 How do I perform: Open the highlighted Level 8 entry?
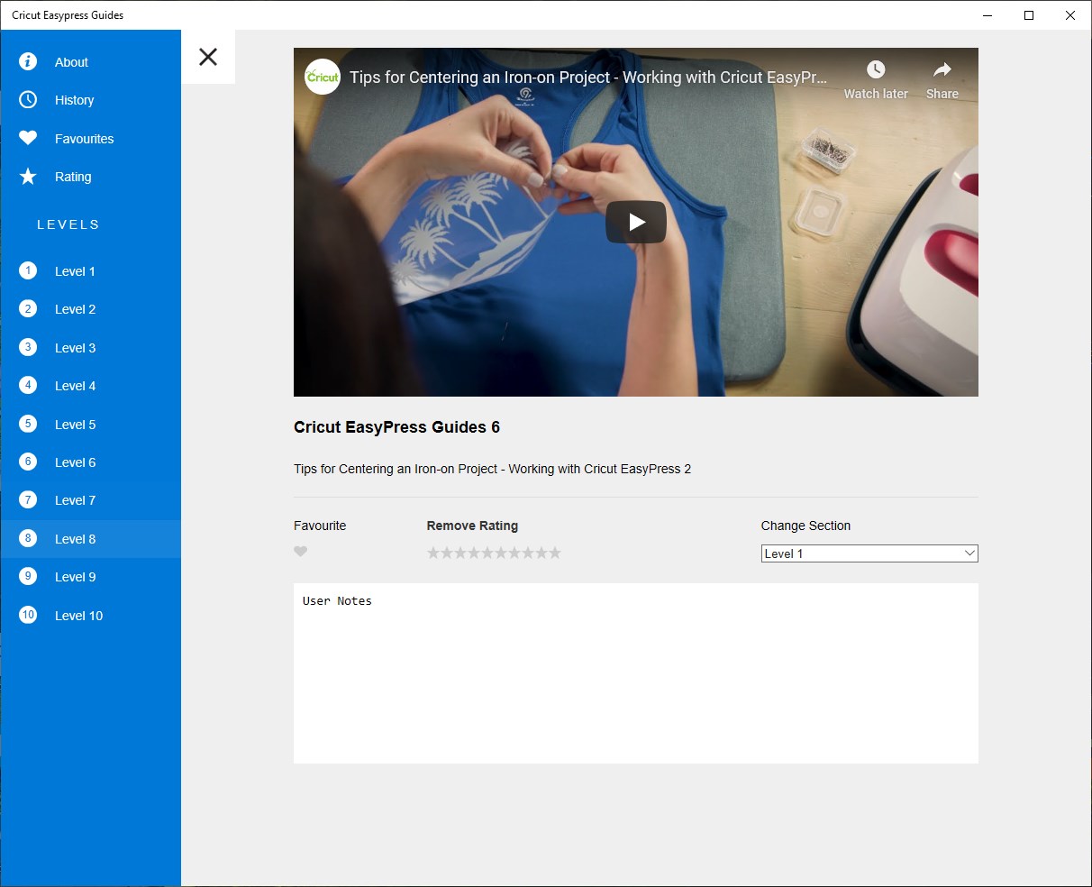(x=90, y=538)
